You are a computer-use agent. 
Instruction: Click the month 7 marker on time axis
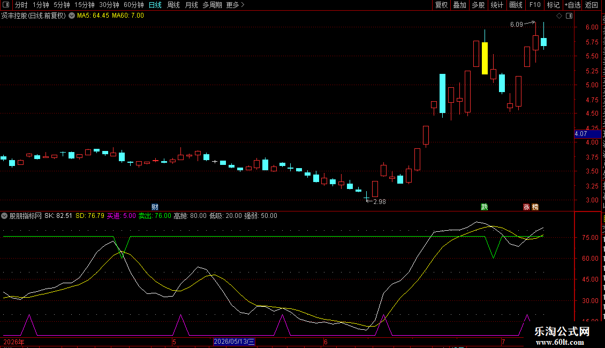click(503, 342)
